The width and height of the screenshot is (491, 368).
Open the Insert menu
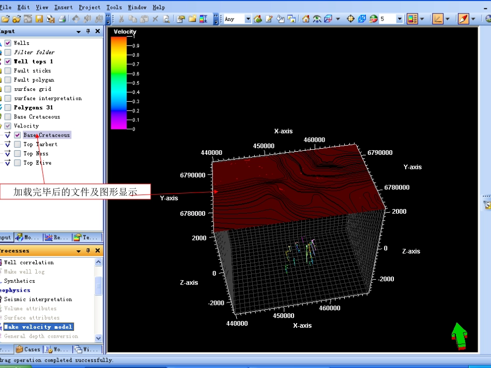point(63,7)
